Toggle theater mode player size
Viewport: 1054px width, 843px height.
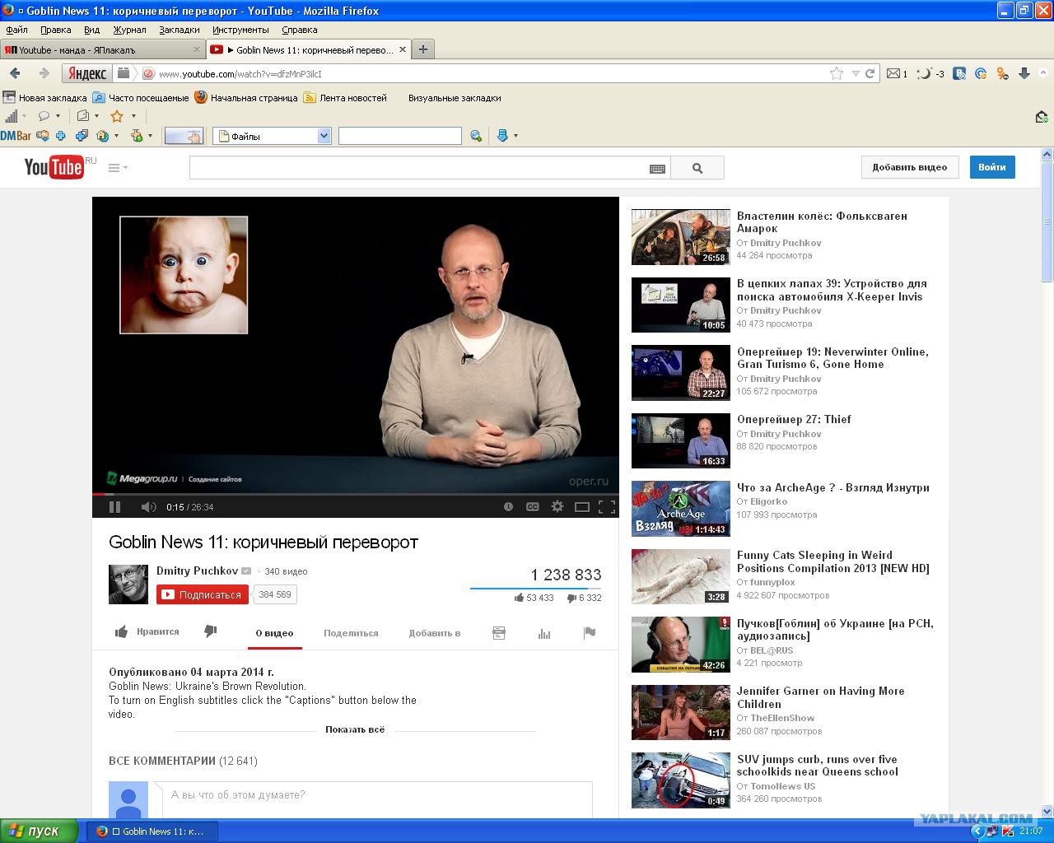[x=582, y=507]
